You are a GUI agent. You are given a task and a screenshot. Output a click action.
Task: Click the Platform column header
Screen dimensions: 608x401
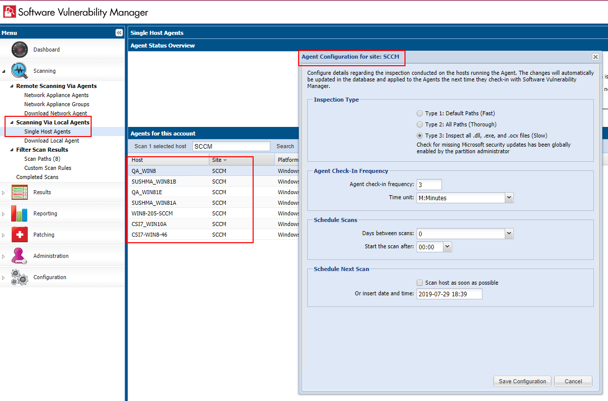pyautogui.click(x=288, y=160)
